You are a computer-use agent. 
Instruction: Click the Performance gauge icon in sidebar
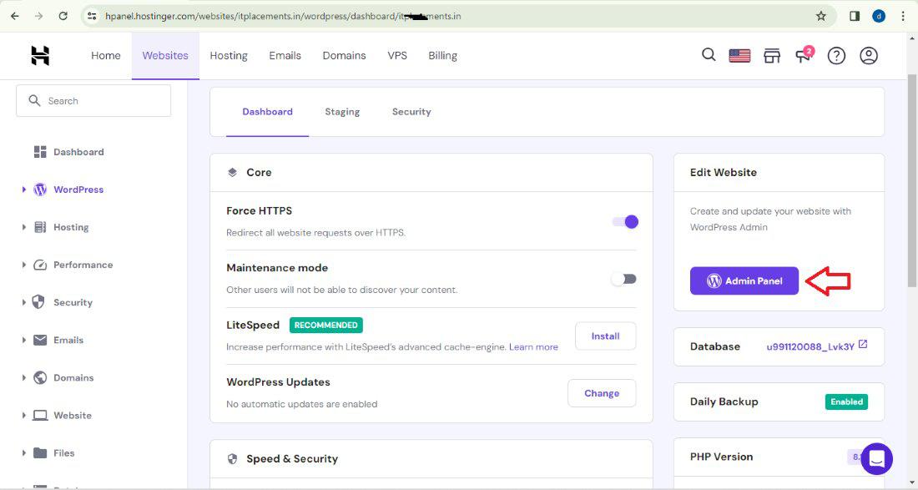pos(40,265)
